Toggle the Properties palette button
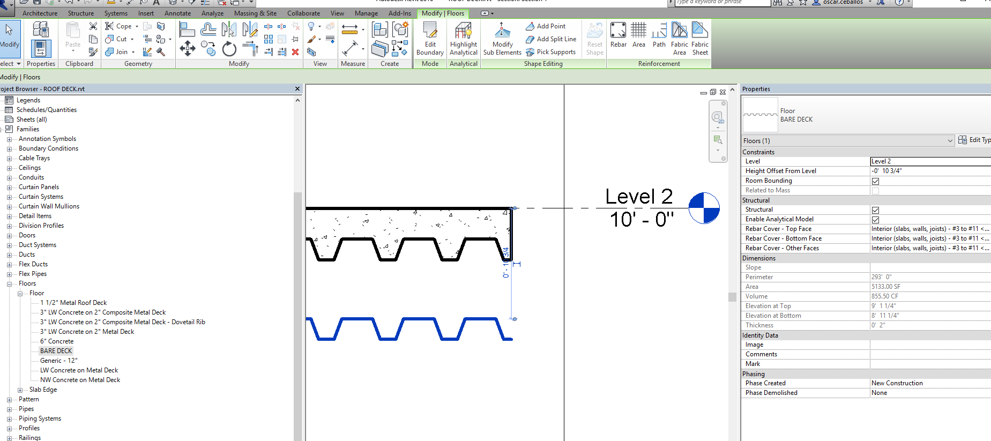991x441 pixels. pyautogui.click(x=41, y=49)
